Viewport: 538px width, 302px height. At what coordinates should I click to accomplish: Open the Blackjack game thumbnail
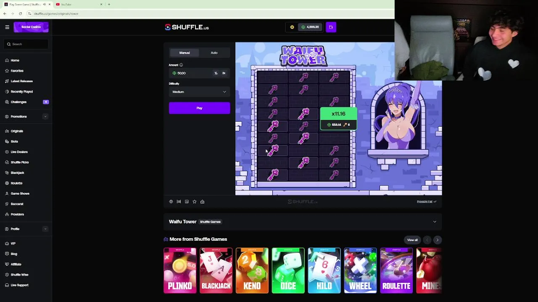point(216,271)
